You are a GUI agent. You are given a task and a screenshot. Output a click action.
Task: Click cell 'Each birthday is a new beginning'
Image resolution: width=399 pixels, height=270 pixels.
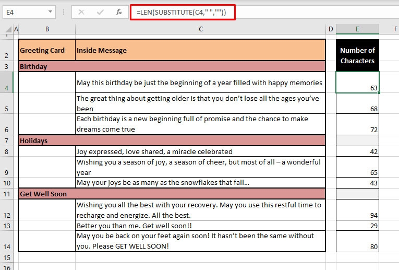coord(200,124)
